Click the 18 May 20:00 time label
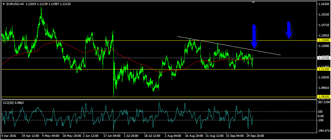This screenshot has height=140, width=331. (71, 136)
